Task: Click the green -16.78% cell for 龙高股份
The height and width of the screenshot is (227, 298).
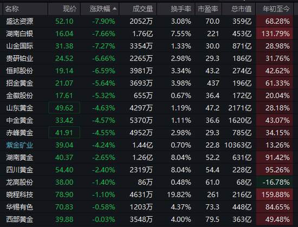Action: 275,182
